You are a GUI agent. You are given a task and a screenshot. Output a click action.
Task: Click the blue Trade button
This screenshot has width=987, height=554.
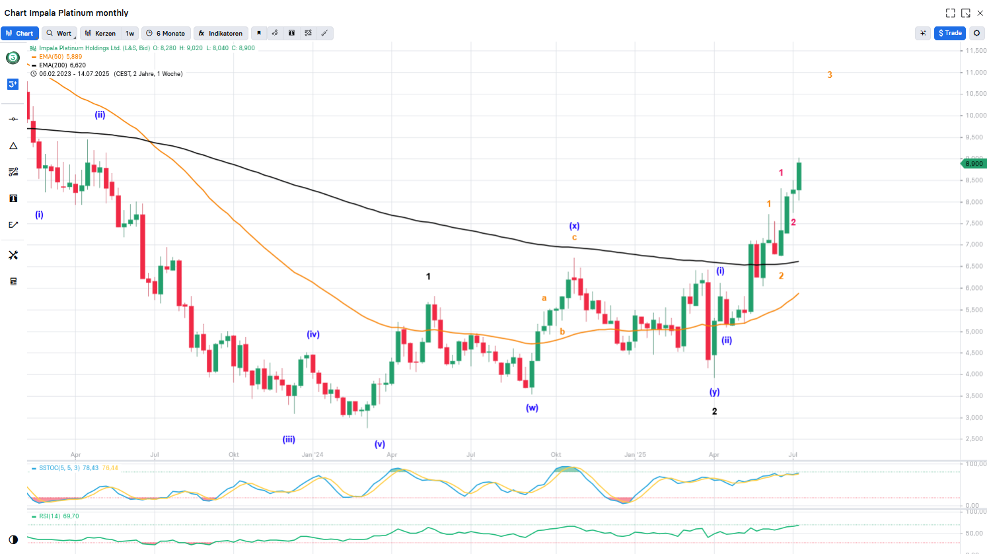950,33
